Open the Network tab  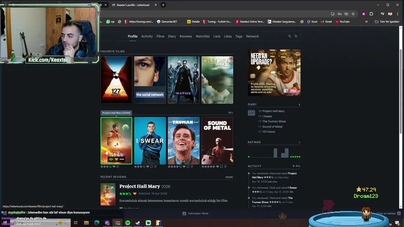point(252,36)
